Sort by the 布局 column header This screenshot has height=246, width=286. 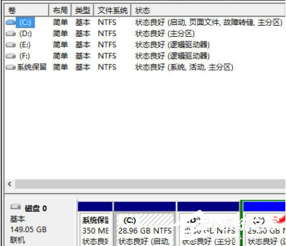[x=60, y=10]
